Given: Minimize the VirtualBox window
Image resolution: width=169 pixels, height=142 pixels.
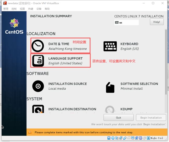Looking at the screenshot, I should coord(144,3).
